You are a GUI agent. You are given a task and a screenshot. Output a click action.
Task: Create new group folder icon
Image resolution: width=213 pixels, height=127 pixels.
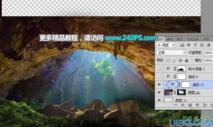[205, 105]
